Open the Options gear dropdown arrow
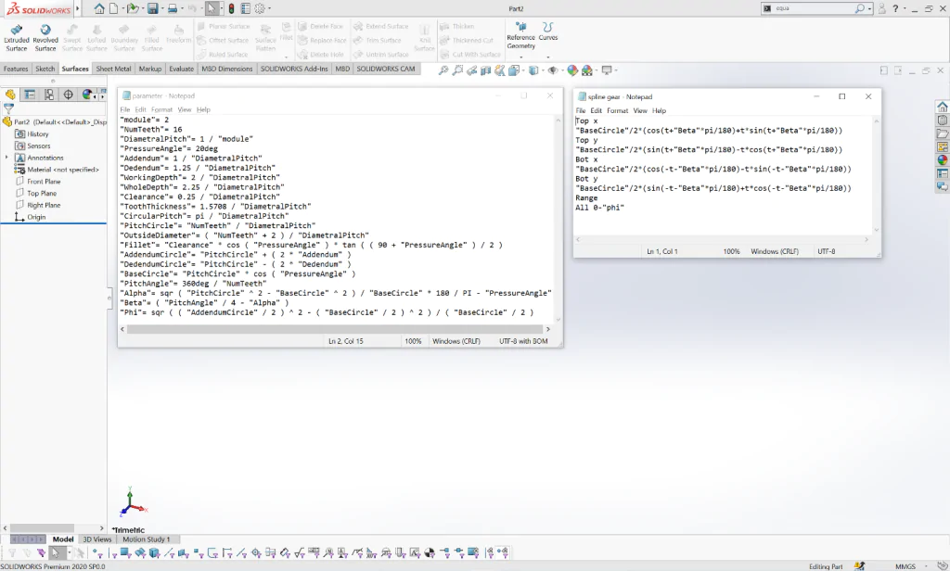Screen dimensions: 950x571 [x=269, y=8]
